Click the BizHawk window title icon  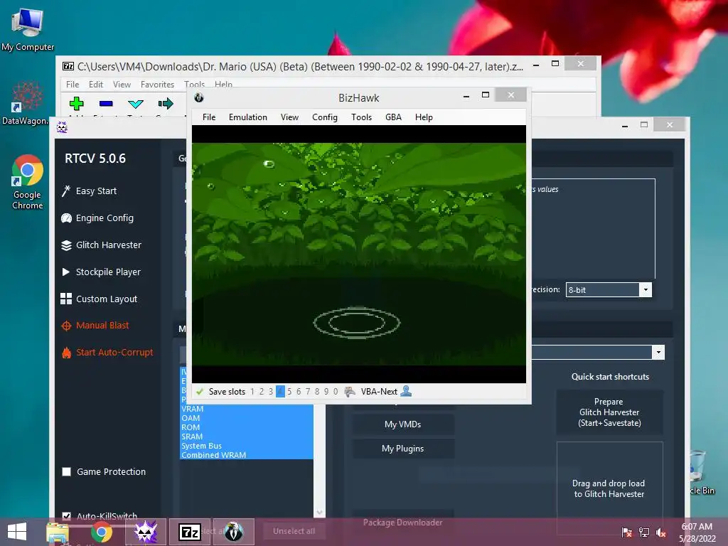[199, 97]
